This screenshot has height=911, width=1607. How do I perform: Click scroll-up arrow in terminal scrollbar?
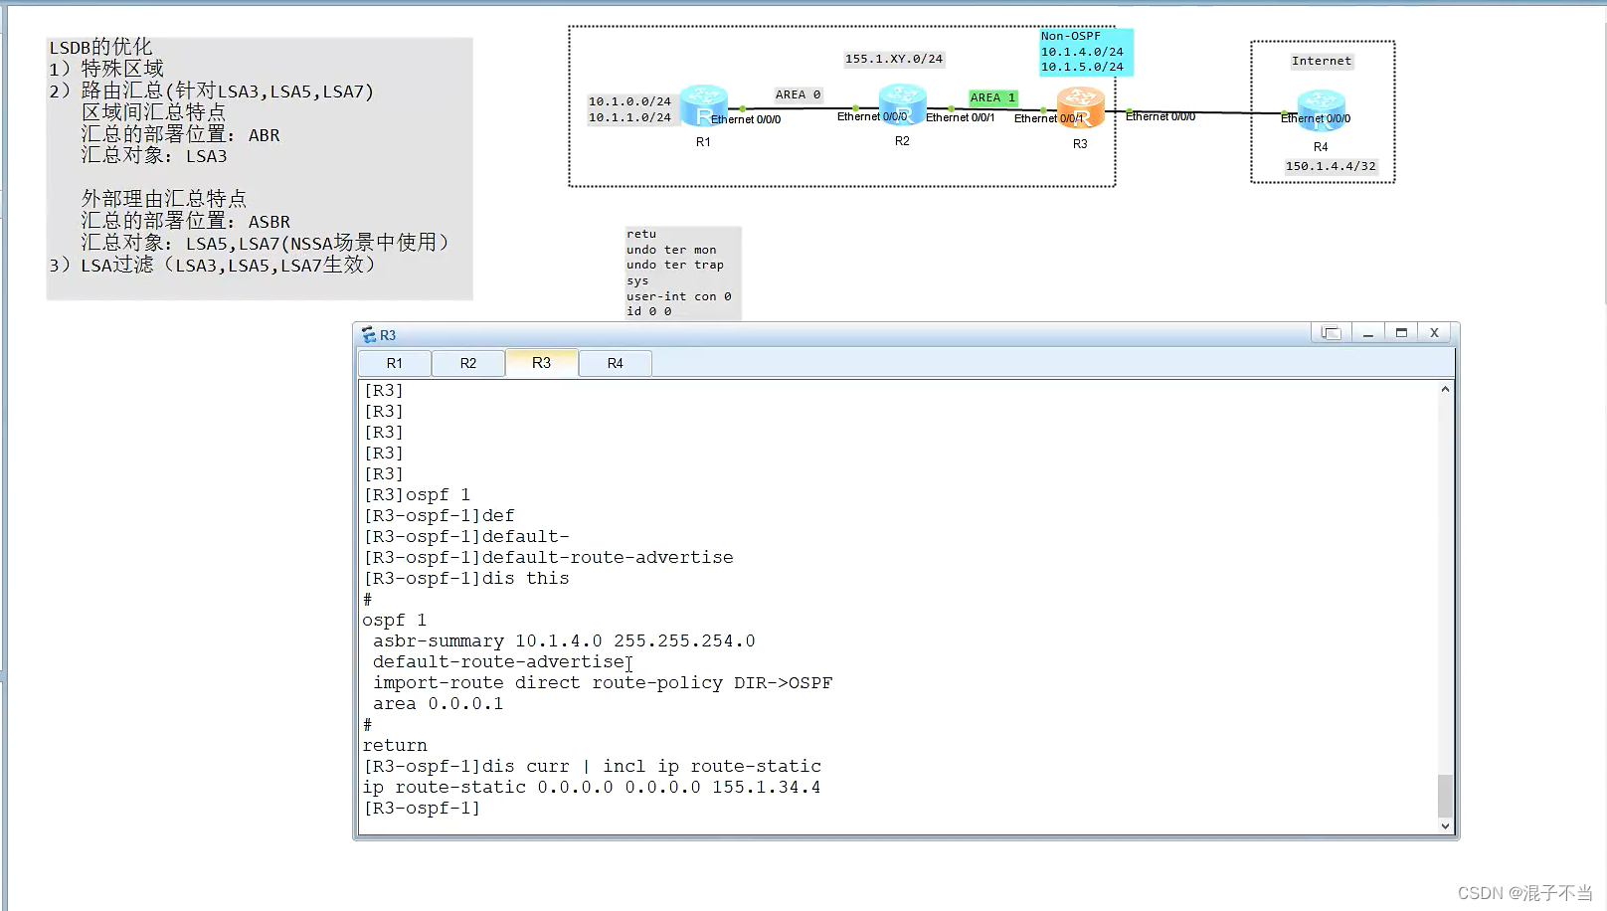coord(1445,390)
